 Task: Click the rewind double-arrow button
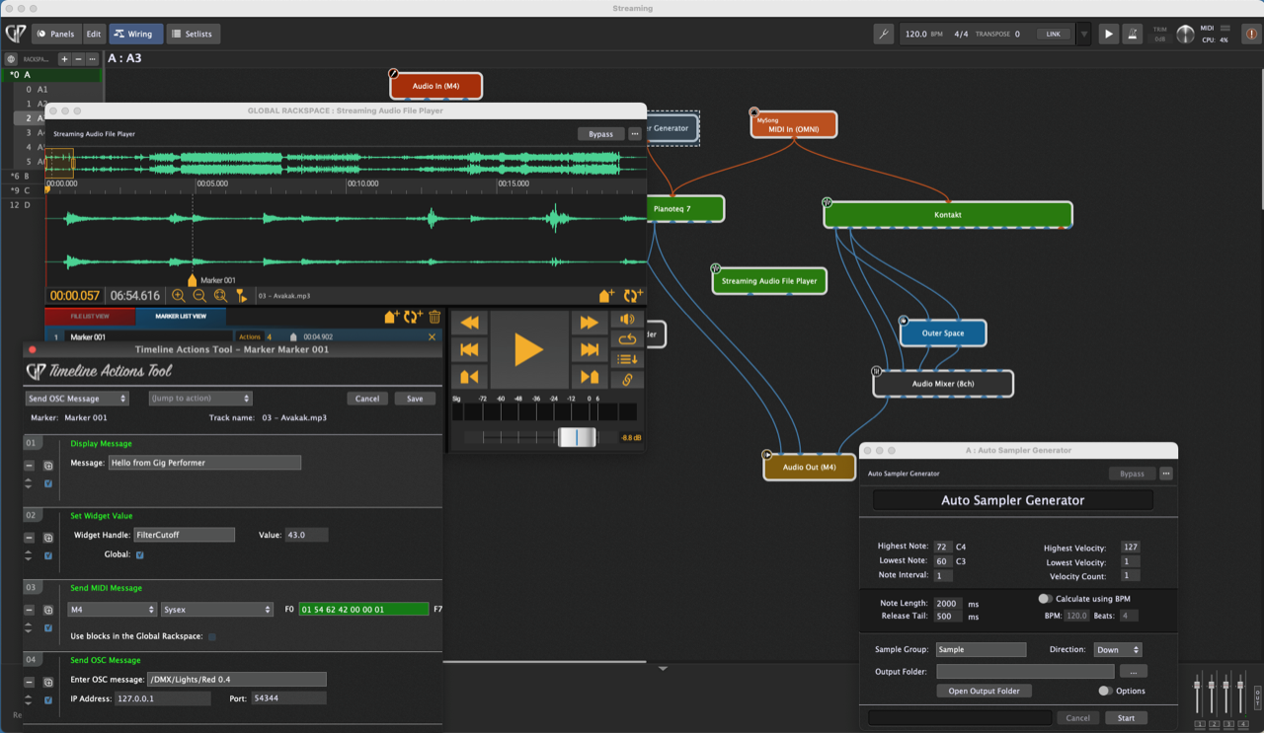click(x=470, y=323)
